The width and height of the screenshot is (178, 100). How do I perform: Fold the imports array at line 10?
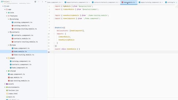[54, 34]
